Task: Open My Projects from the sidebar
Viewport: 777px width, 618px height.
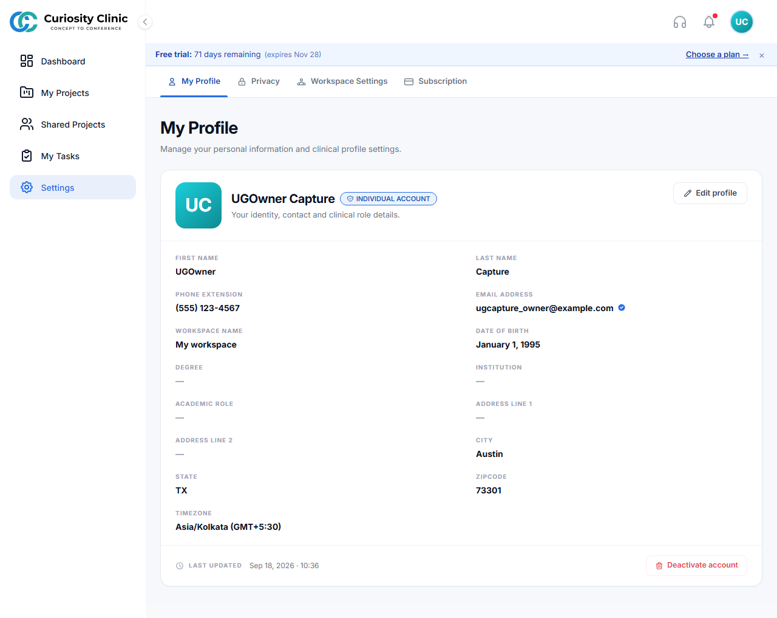Action: pyautogui.click(x=73, y=92)
